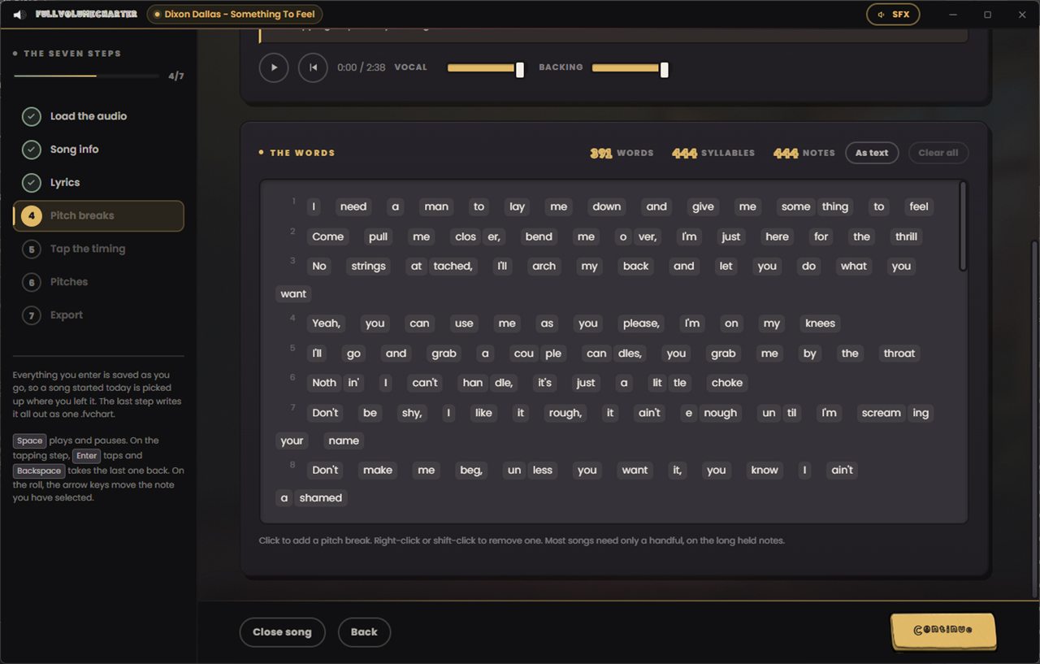Viewport: 1040px width, 664px height.
Task: Click the main page vertical scrollbar
Action: (x=1035, y=418)
